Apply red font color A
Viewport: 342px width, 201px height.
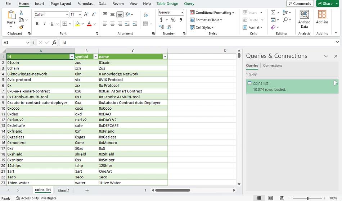89,23
